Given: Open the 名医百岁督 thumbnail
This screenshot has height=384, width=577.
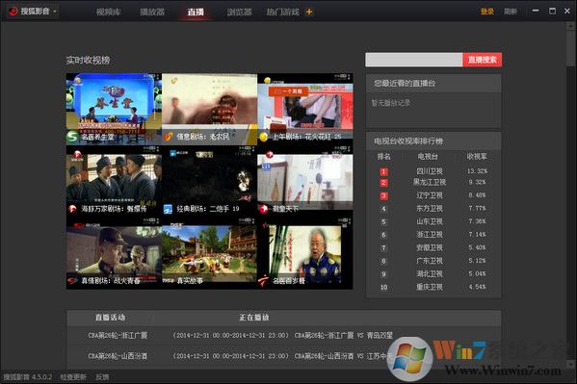Looking at the screenshot, I should (305, 253).
